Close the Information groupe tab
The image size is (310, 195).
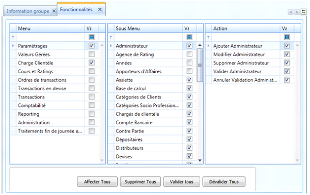54,11
